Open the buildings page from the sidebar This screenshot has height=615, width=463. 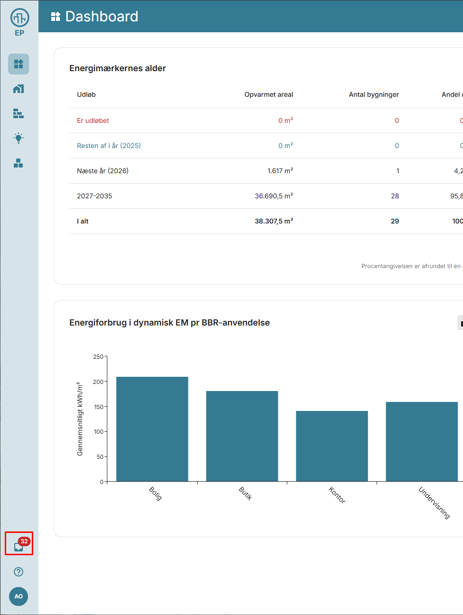tap(19, 89)
